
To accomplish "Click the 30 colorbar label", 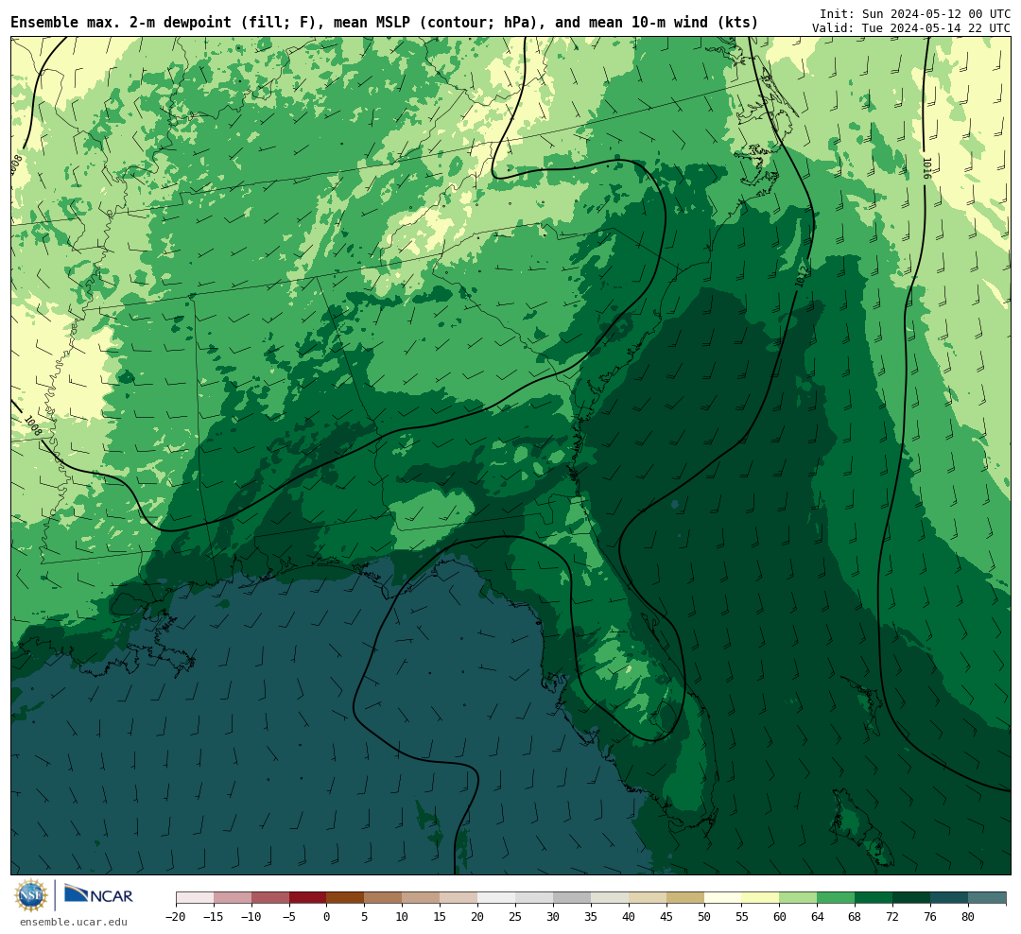I will click(553, 916).
